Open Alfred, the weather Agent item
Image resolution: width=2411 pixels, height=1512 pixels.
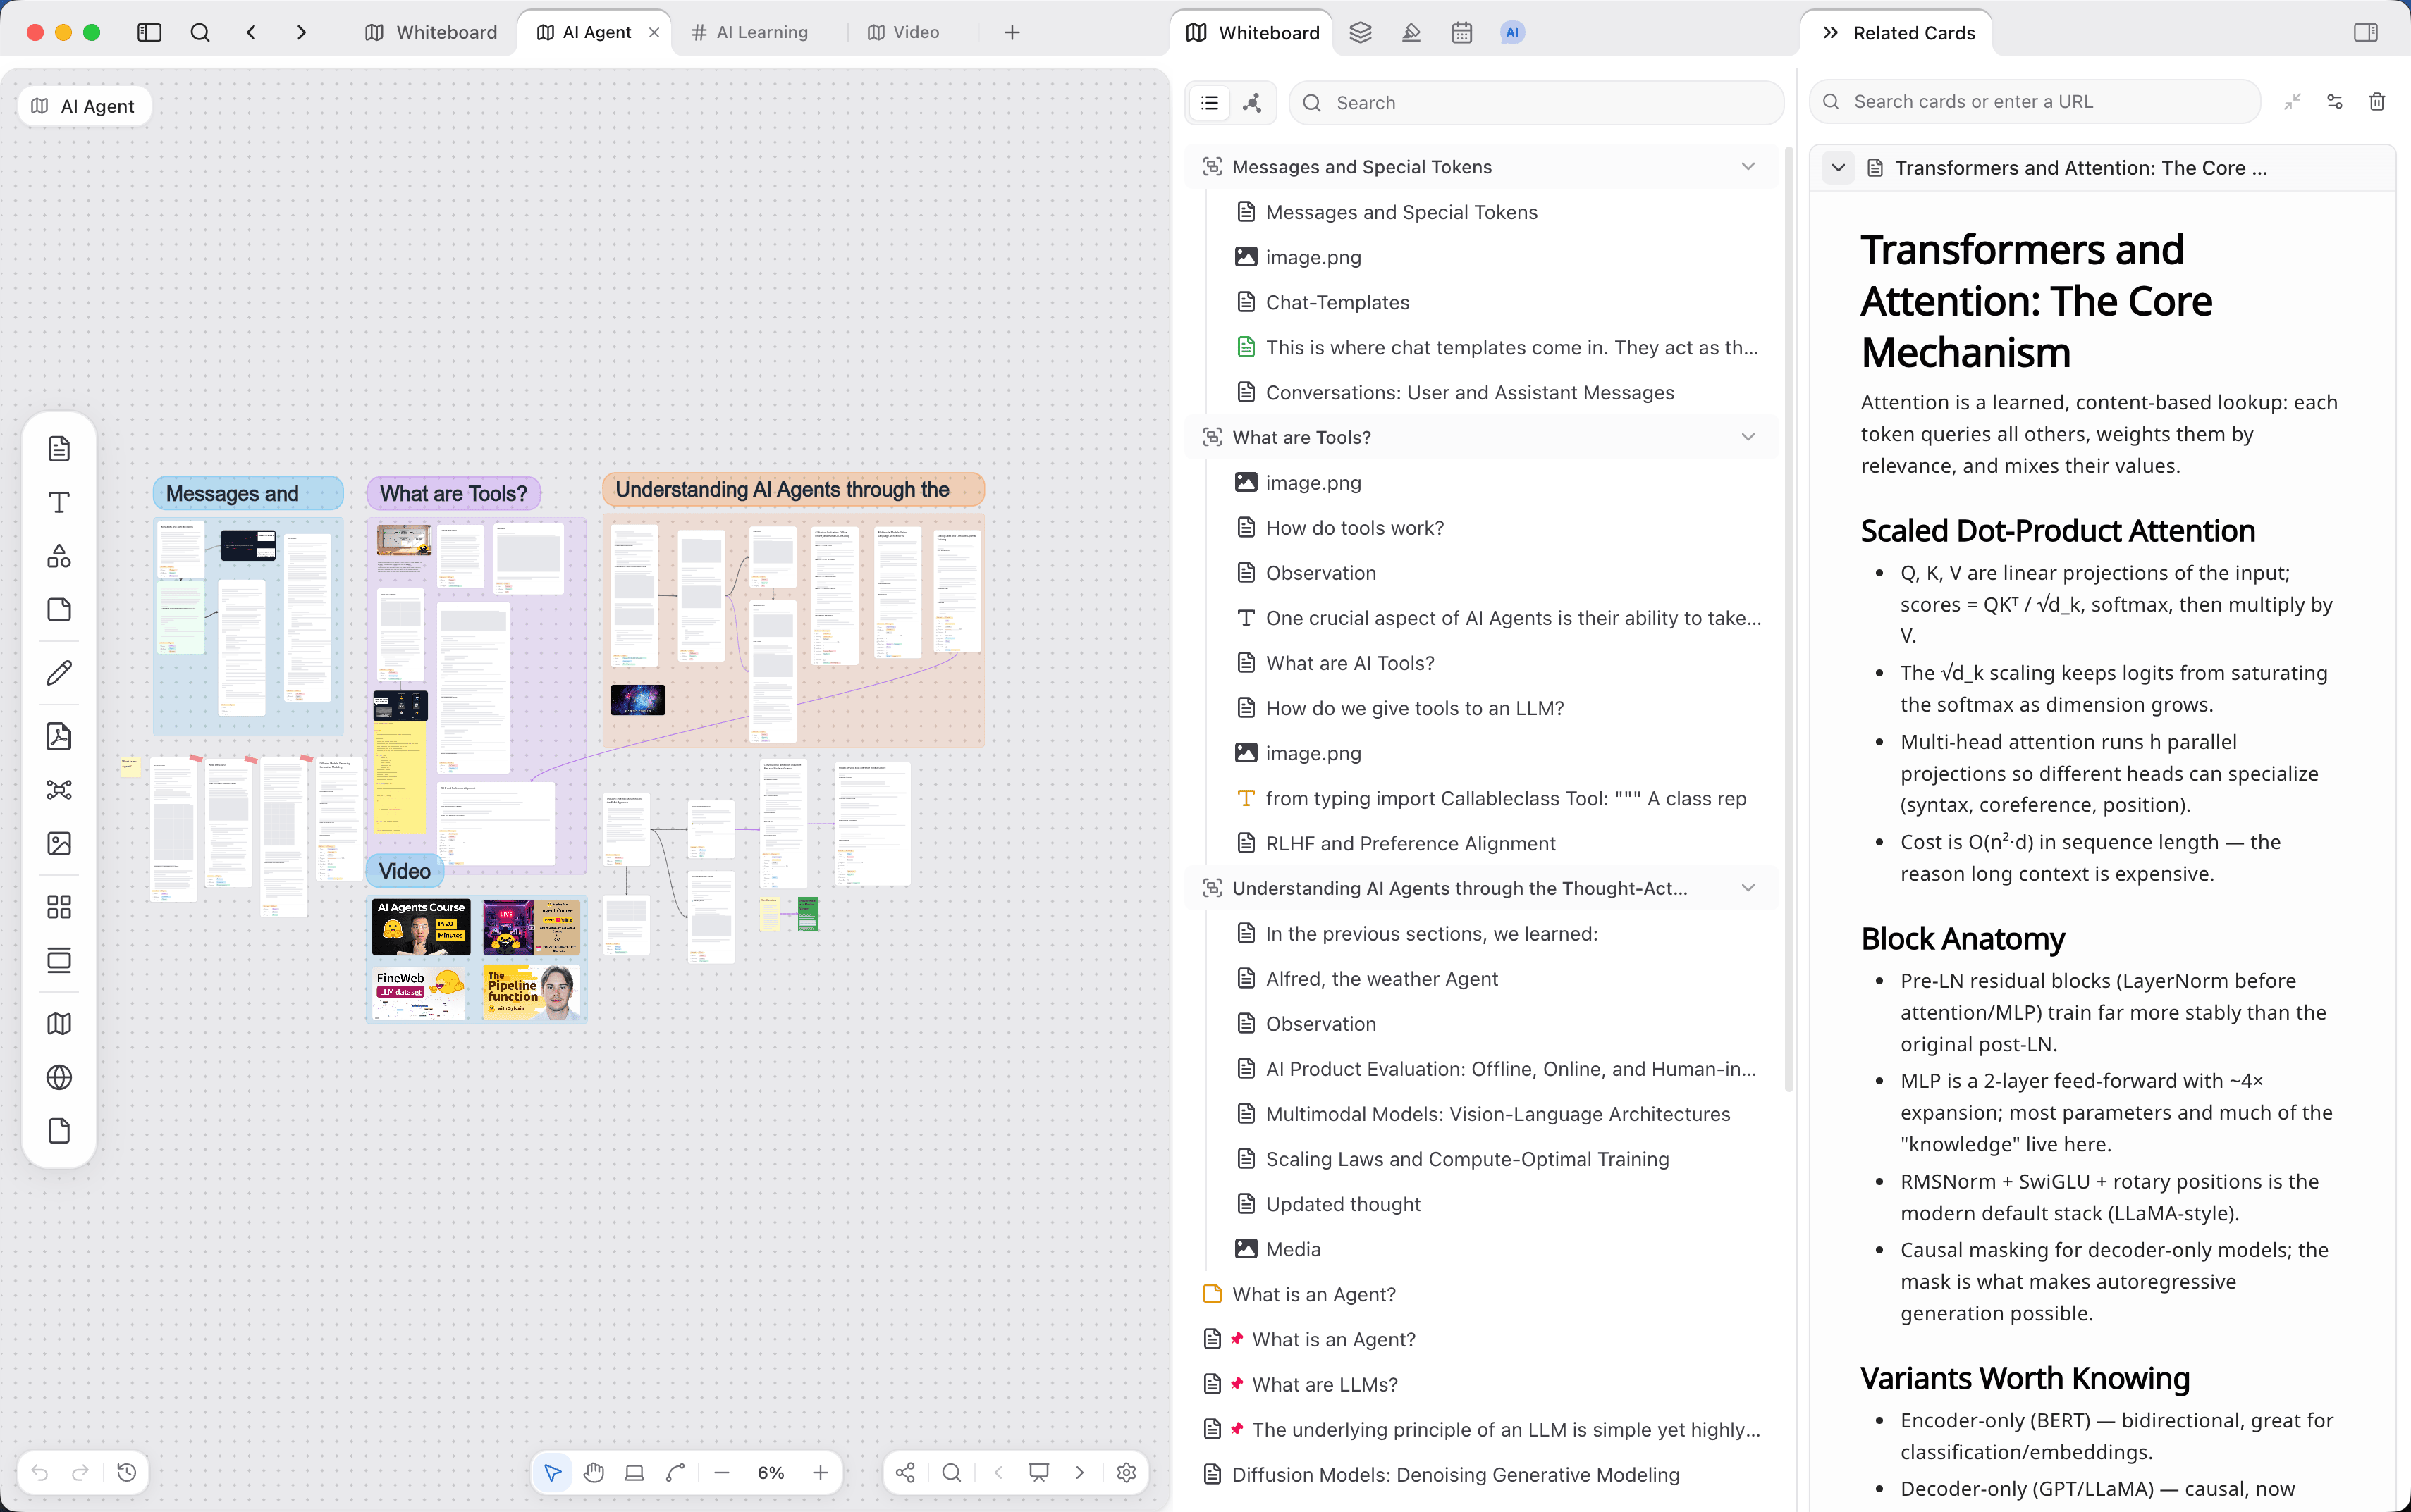[x=1380, y=978]
